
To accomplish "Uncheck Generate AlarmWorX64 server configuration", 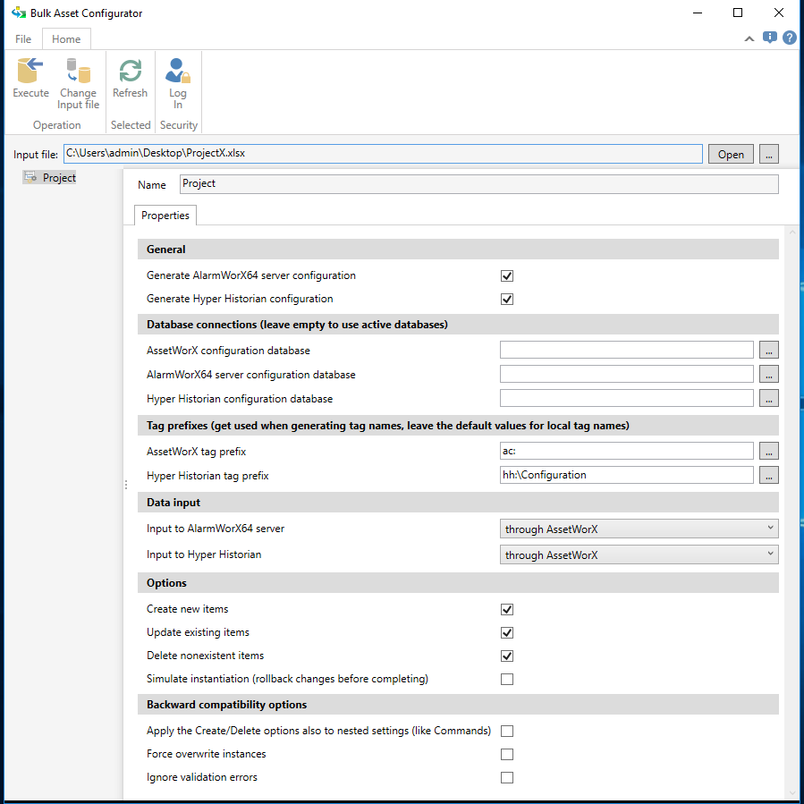I will (x=507, y=276).
